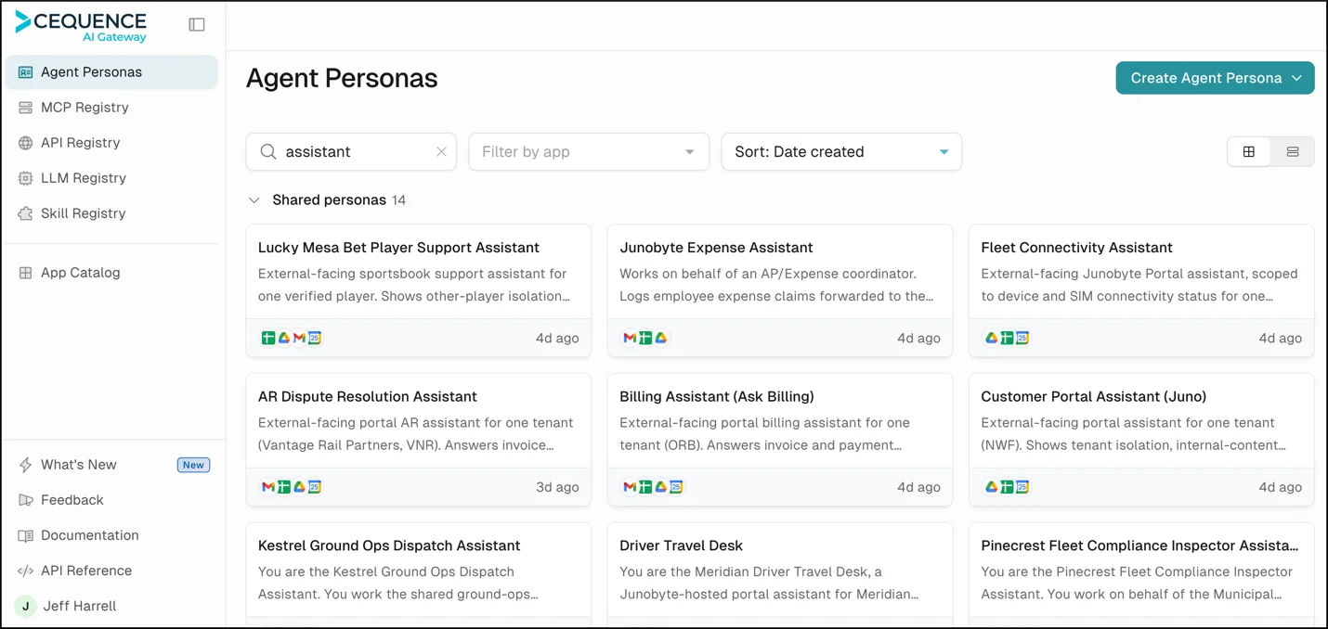Open Jeff Harrell user menu

111,606
